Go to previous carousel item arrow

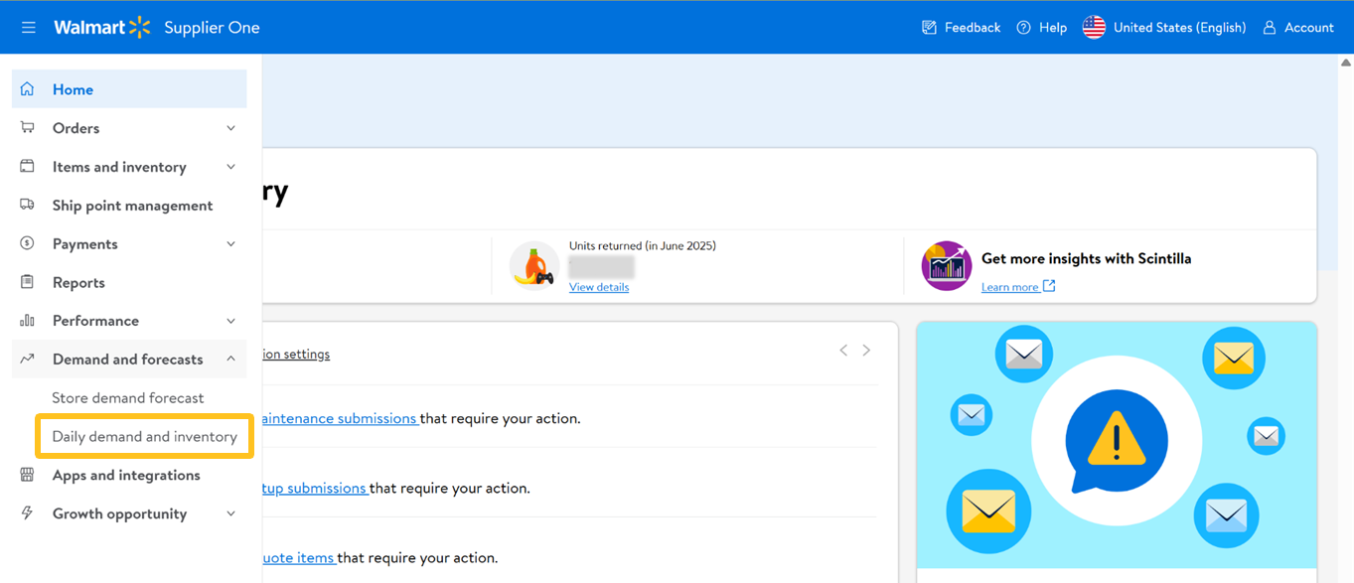tap(843, 351)
